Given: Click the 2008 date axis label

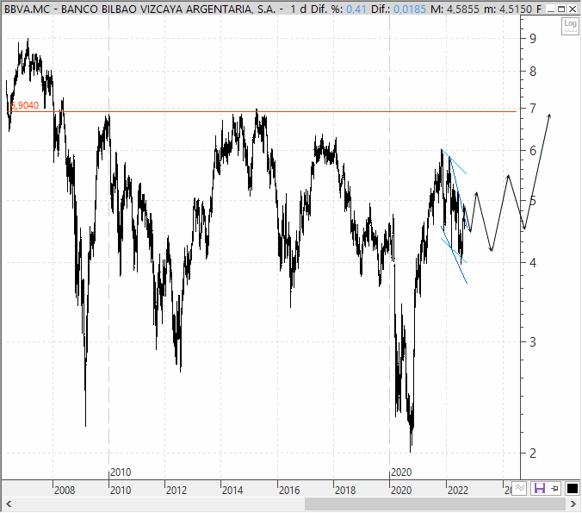Looking at the screenshot, I should 65,491.
